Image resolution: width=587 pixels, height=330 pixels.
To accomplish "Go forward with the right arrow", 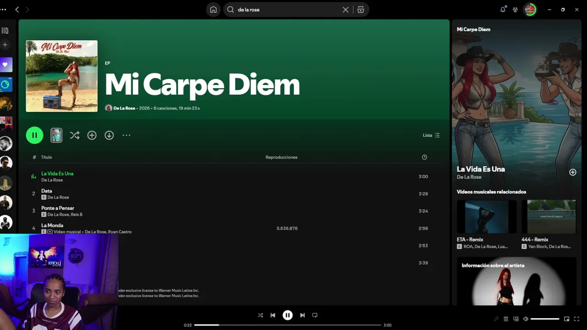I will pyautogui.click(x=27, y=10).
